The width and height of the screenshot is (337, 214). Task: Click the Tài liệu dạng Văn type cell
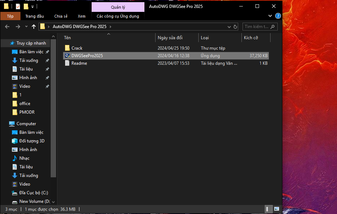(x=219, y=63)
